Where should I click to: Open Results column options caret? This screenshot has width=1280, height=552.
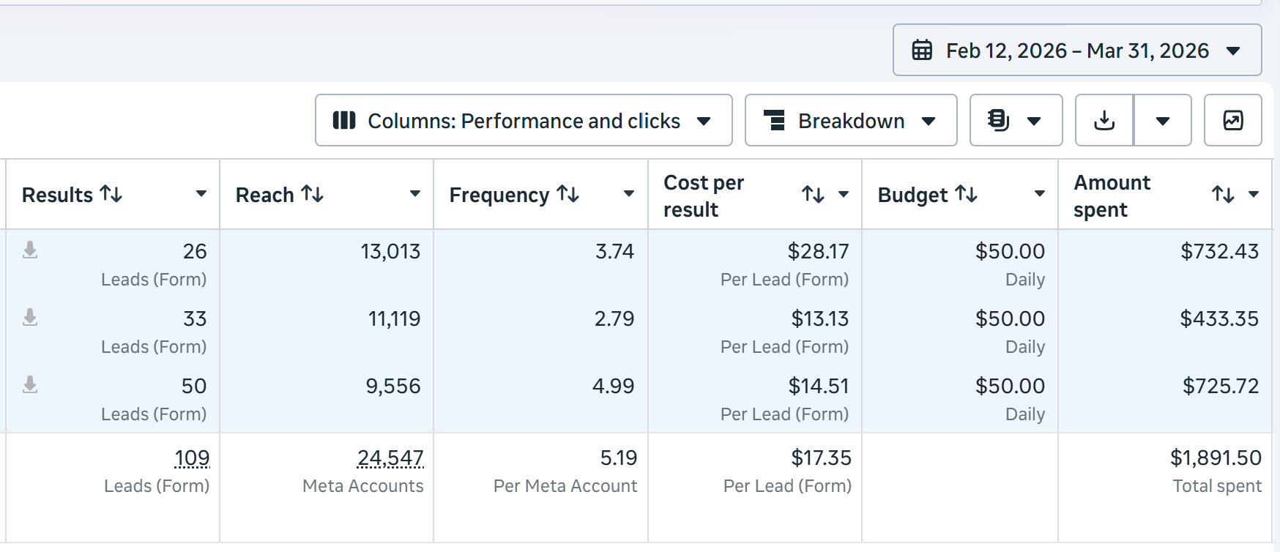click(x=201, y=194)
